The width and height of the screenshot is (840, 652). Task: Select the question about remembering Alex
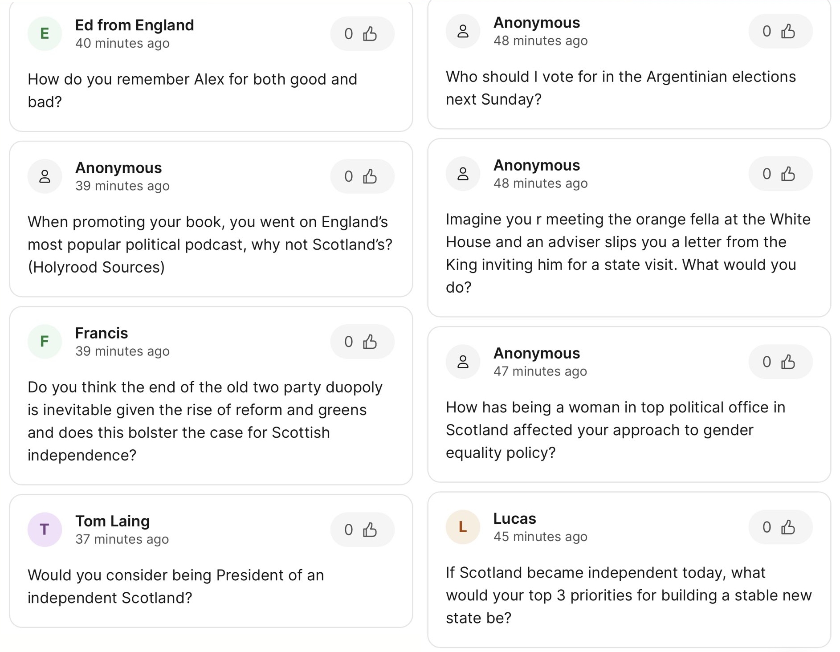coord(192,90)
